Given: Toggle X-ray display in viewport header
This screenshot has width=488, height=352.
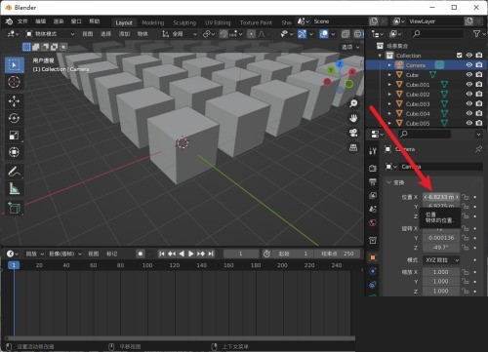Looking at the screenshot, I should click(x=346, y=34).
